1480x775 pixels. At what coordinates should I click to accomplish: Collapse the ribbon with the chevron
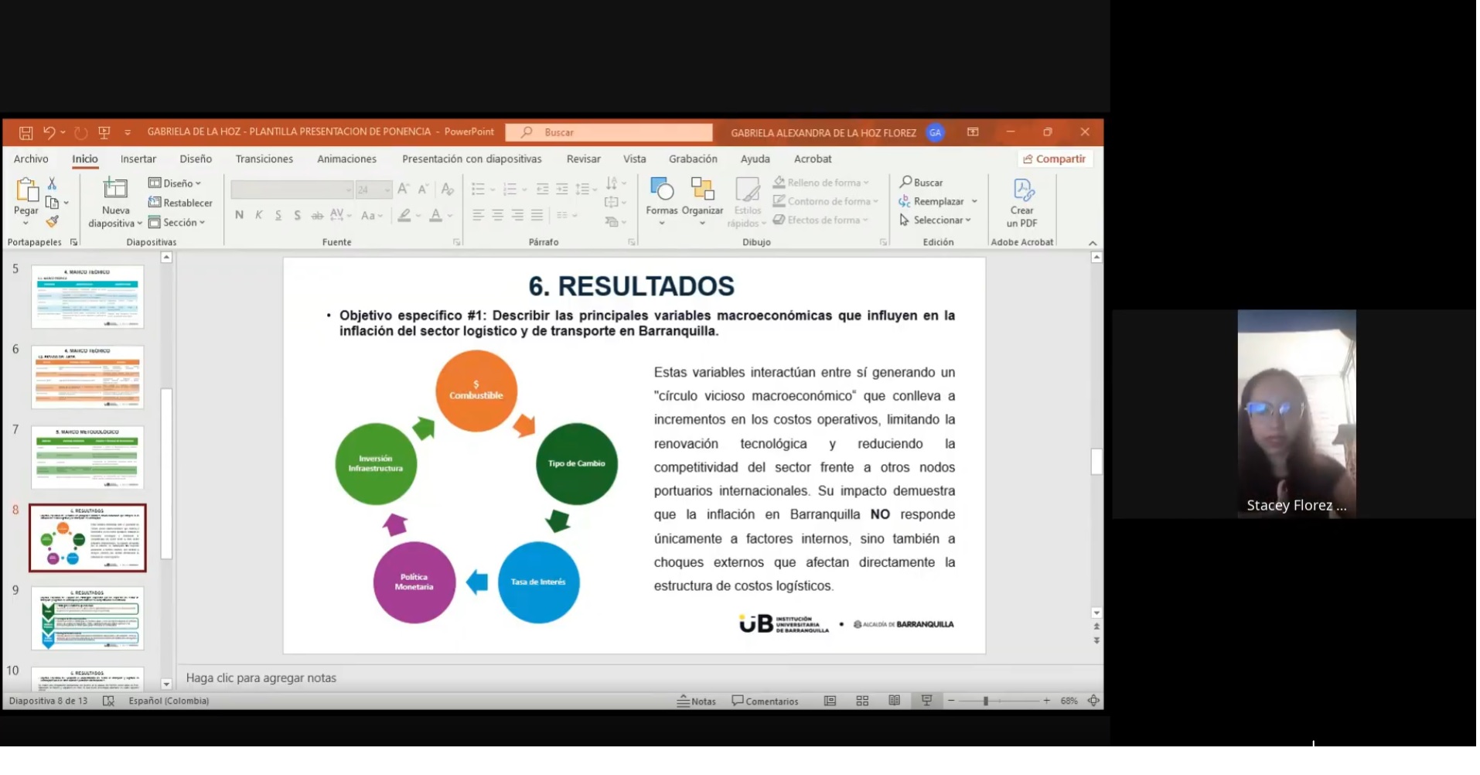pyautogui.click(x=1093, y=244)
